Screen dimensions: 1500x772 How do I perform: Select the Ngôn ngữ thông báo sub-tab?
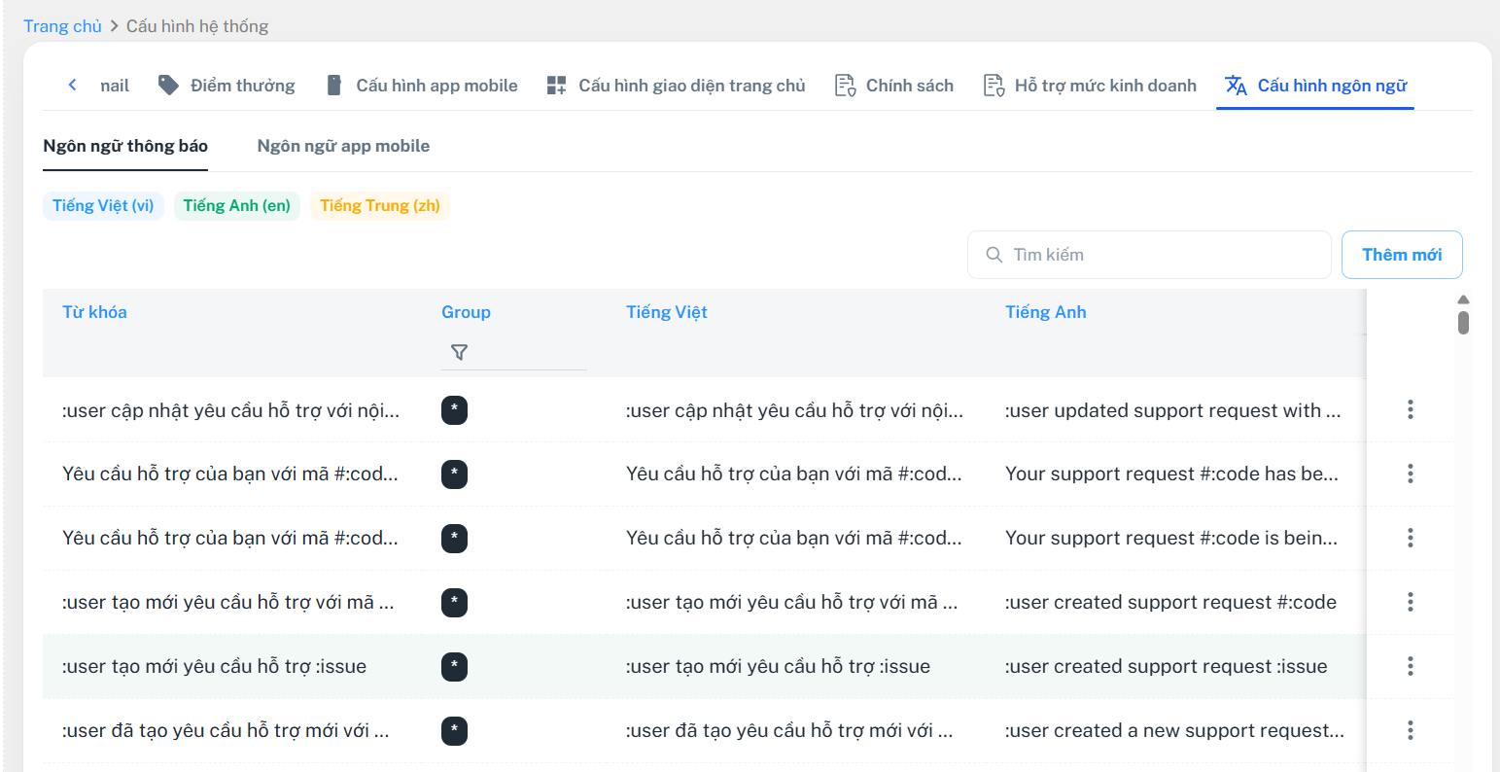[125, 146]
